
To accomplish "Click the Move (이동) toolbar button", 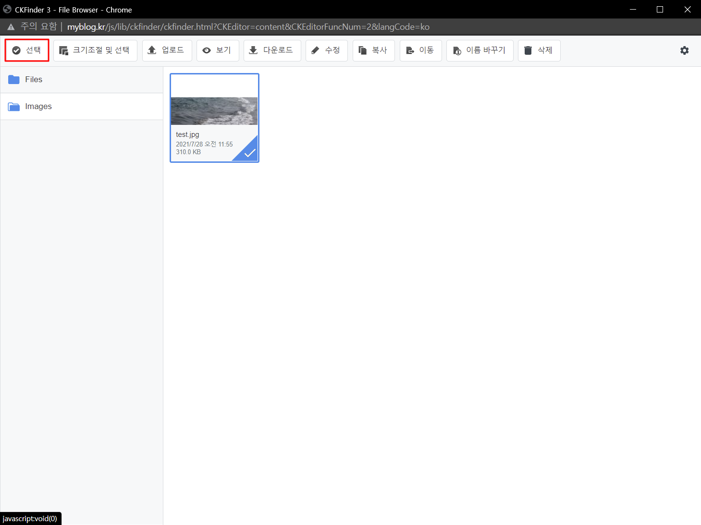I will click(x=420, y=50).
